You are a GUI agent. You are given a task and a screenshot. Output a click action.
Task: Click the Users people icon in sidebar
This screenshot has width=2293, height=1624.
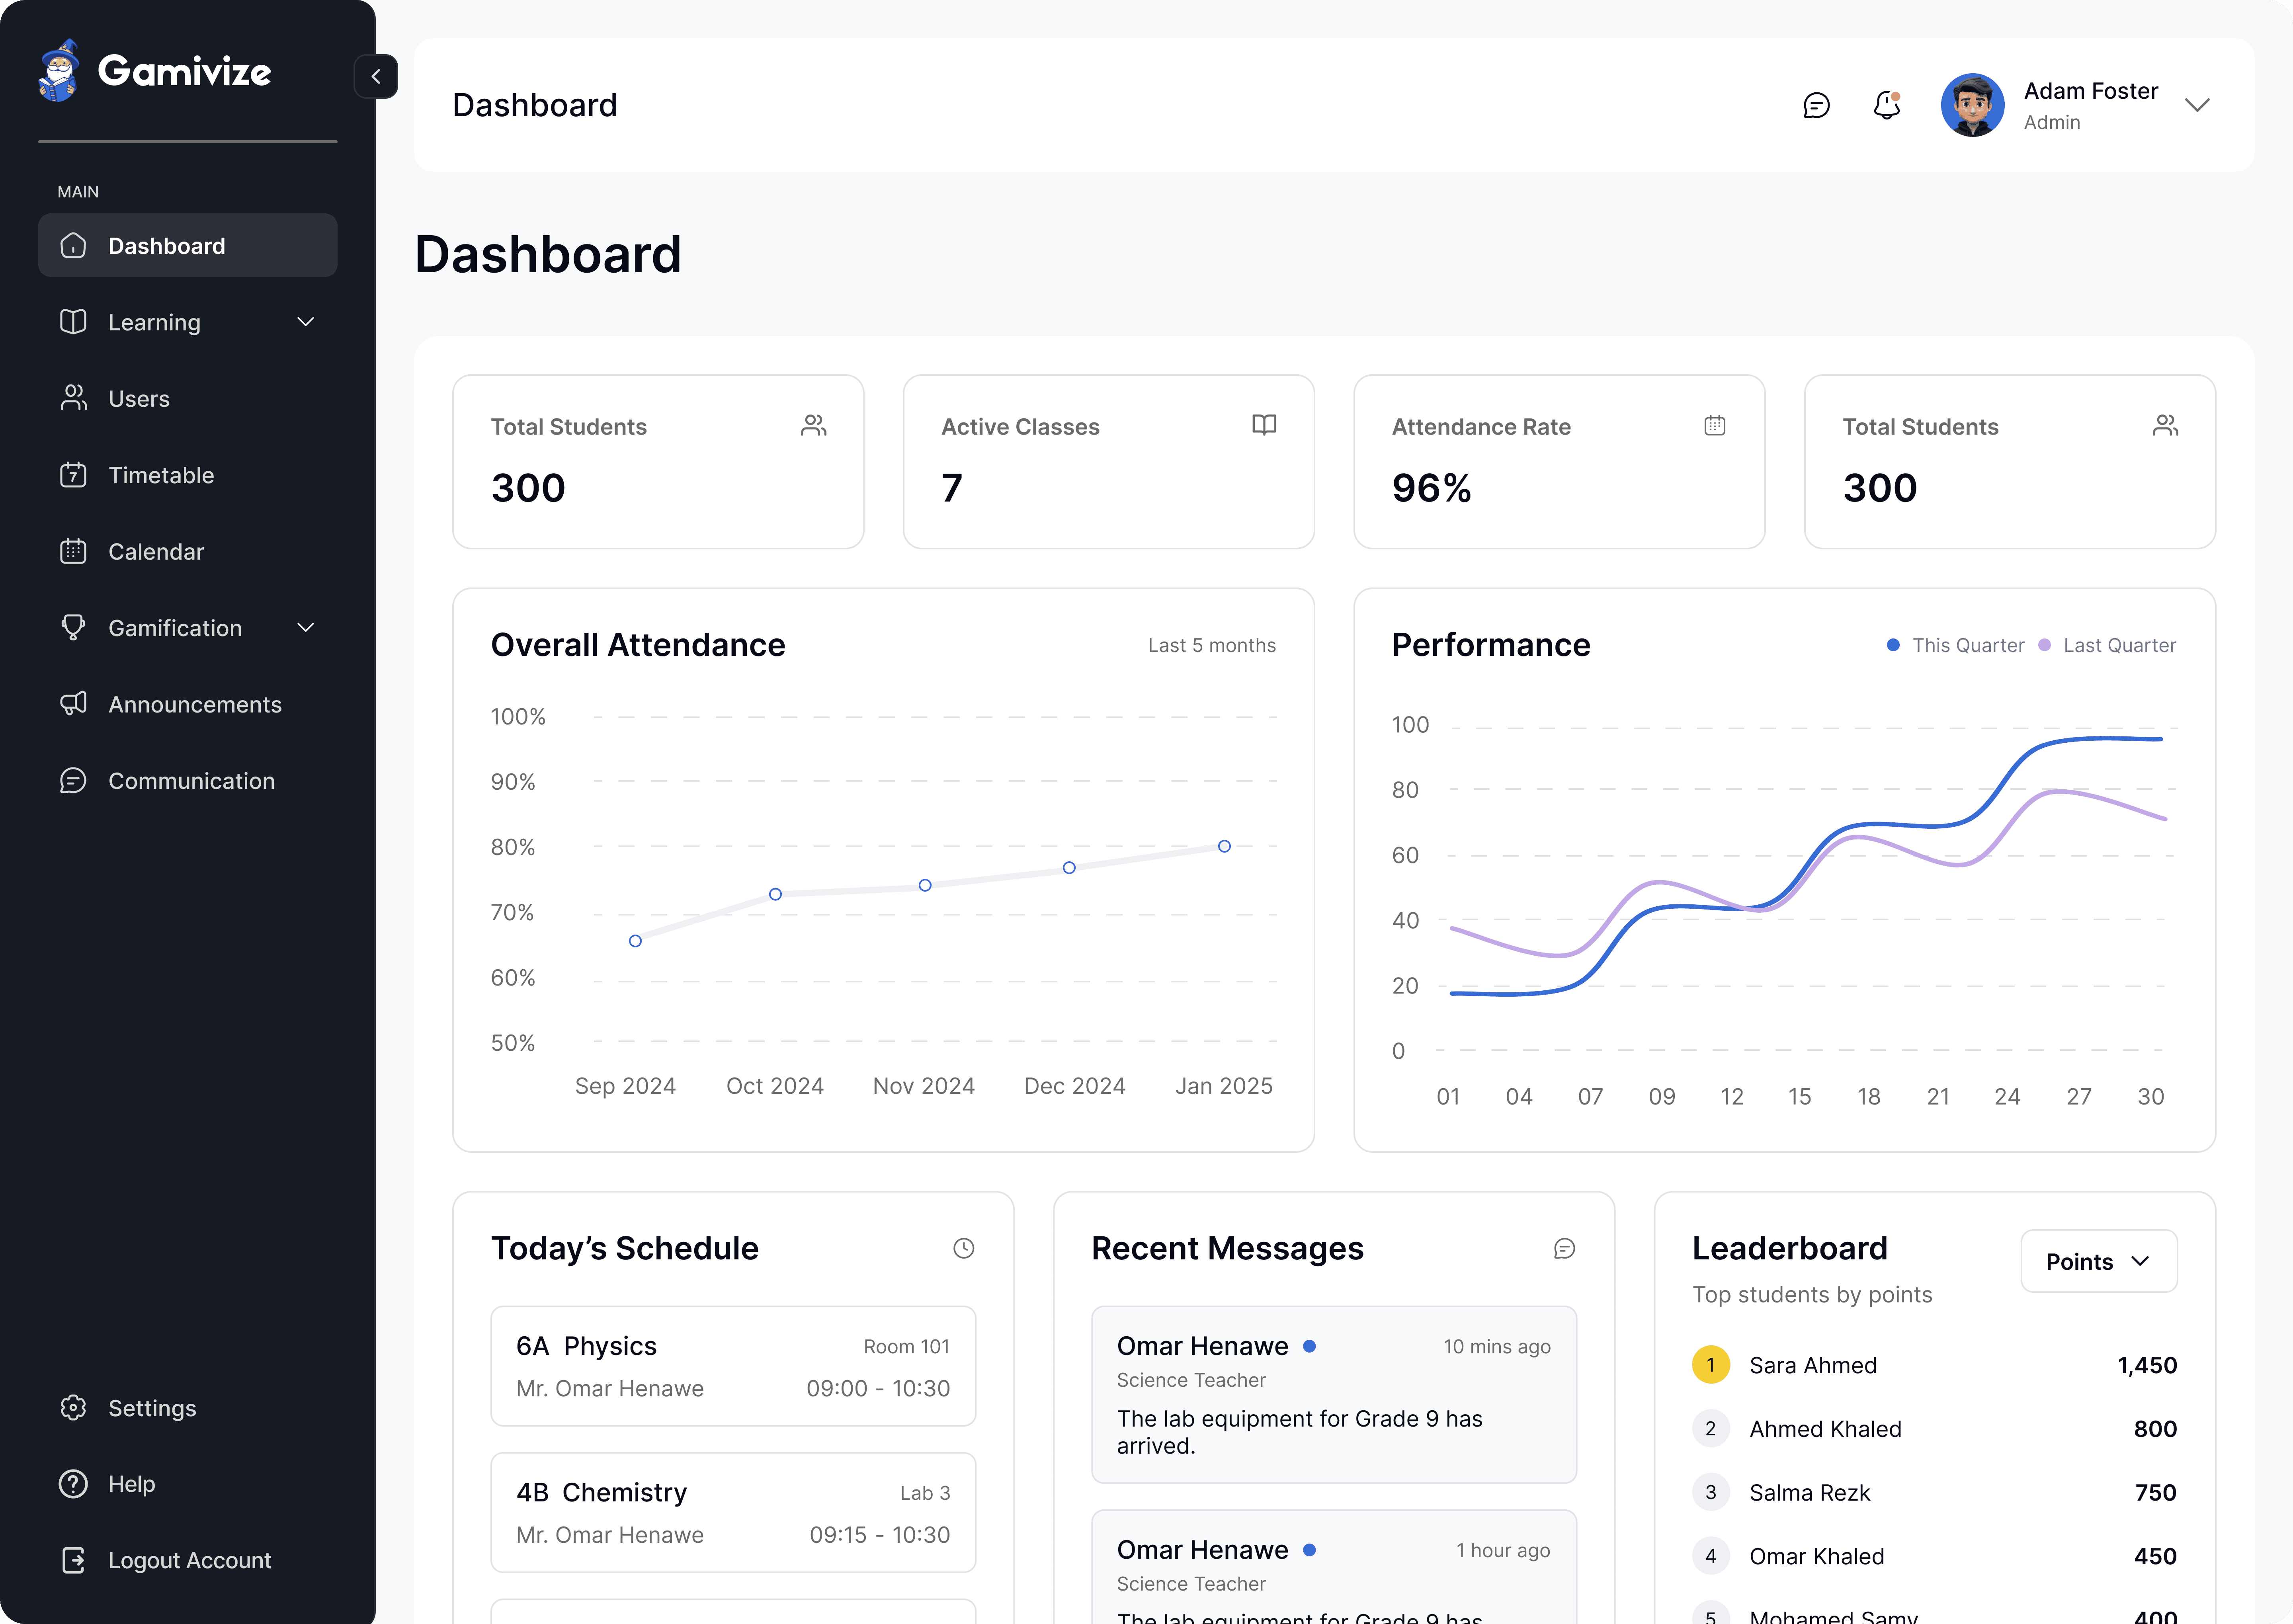[73, 398]
